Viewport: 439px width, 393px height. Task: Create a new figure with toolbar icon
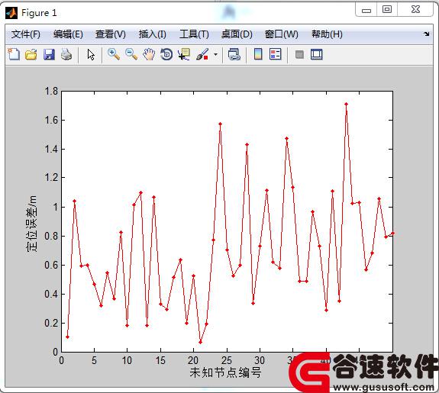(x=14, y=54)
